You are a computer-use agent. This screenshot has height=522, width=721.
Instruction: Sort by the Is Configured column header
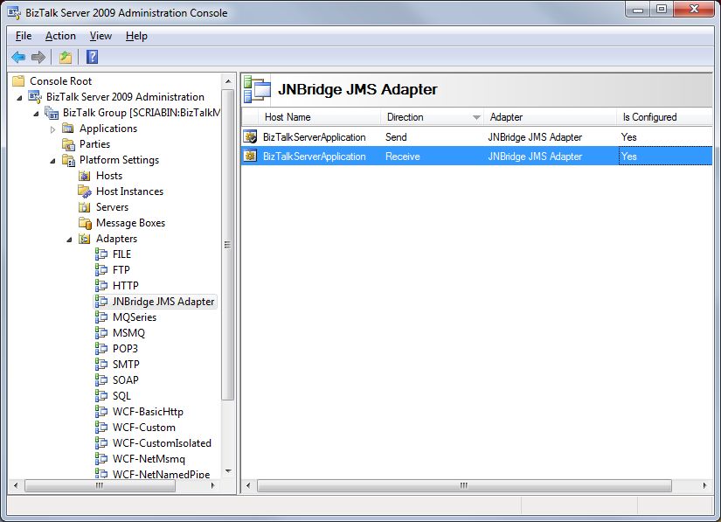(664, 117)
